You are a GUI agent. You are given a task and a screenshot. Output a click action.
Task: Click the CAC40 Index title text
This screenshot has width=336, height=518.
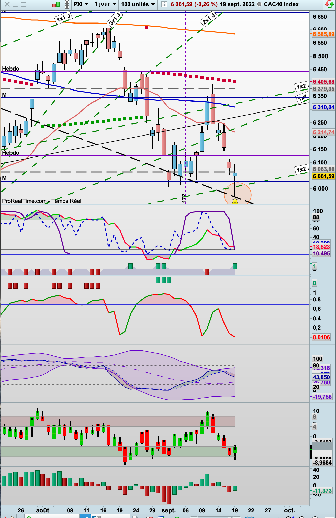pos(281,4)
